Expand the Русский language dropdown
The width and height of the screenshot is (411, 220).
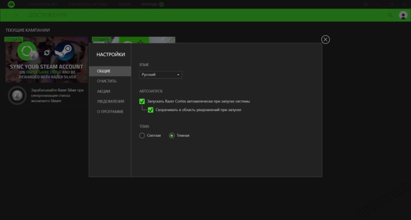(x=161, y=75)
